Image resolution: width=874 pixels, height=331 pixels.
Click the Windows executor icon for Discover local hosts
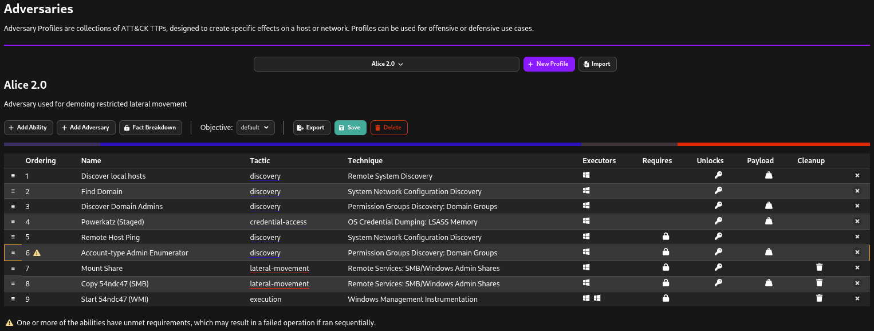586,176
